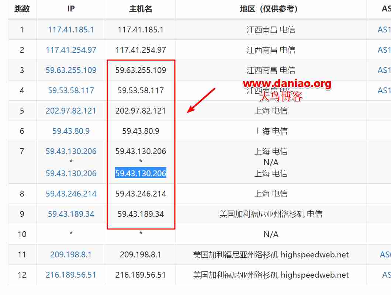Click hostname cell 59.43.189.34
This screenshot has width=391, height=295.
coord(141,214)
